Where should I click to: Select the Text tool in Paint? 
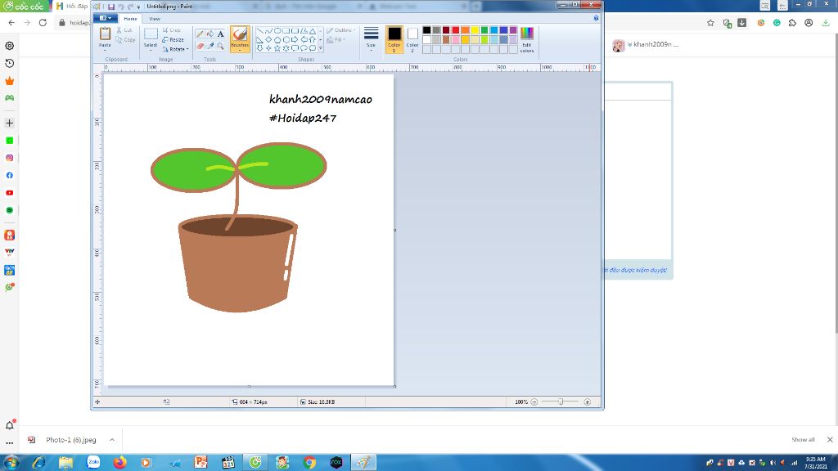(x=220, y=34)
